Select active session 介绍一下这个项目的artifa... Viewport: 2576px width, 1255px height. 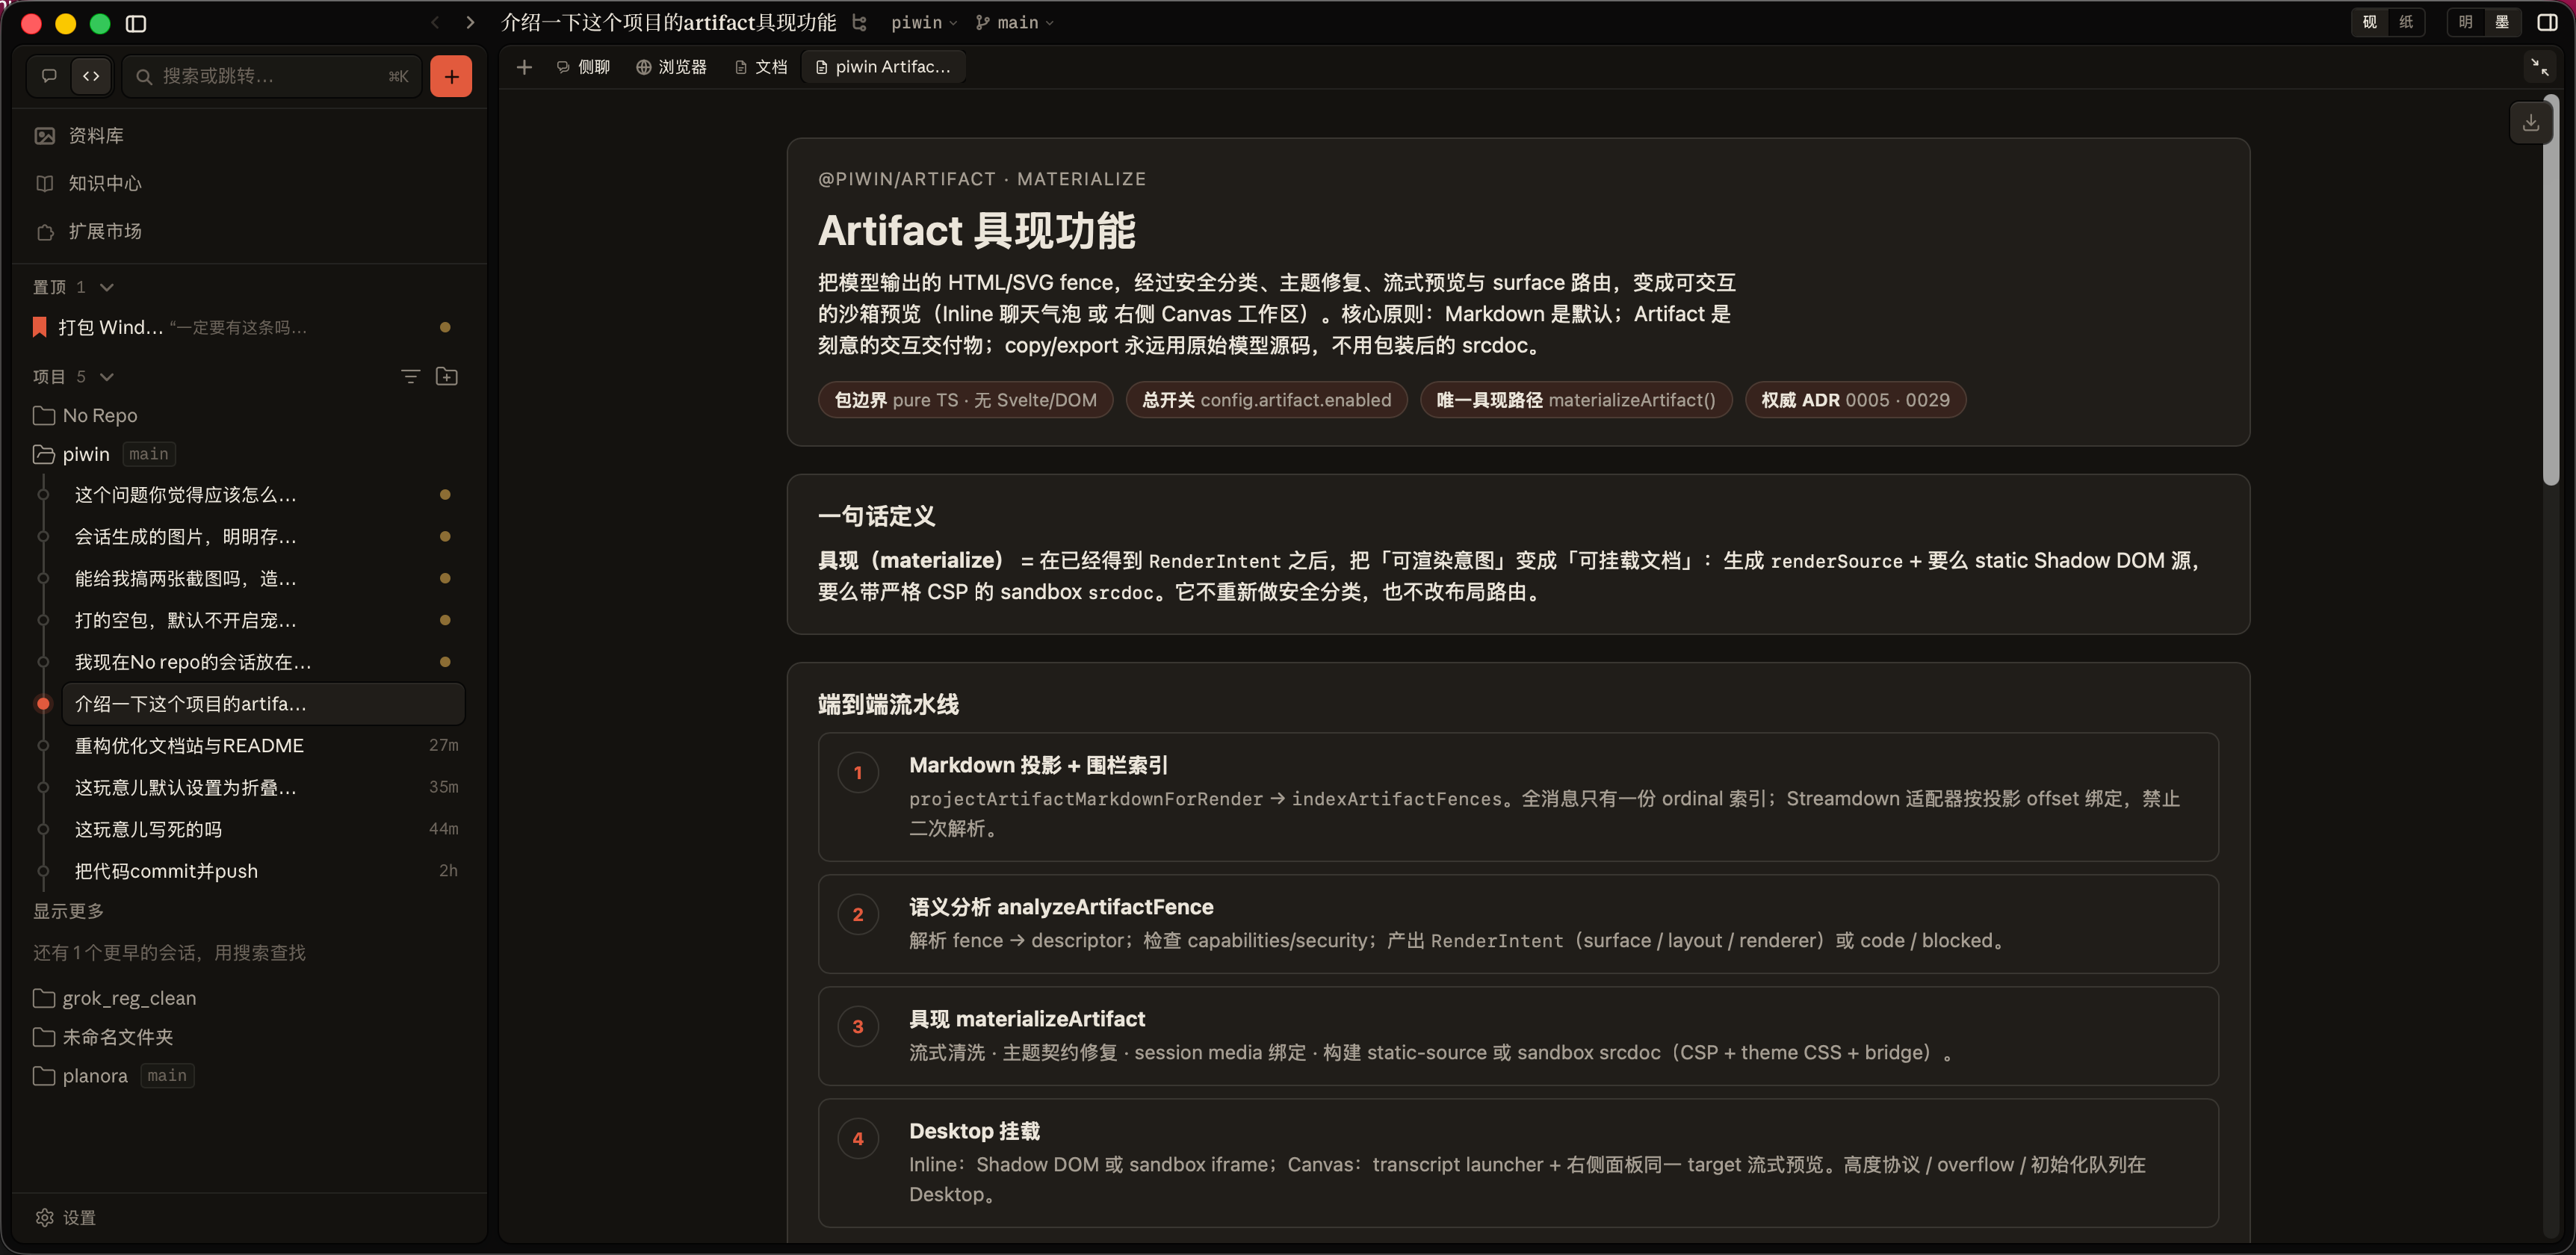click(x=262, y=704)
